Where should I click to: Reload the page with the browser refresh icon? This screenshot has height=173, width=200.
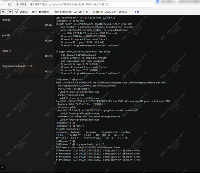pyautogui.click(x=10, y=5)
